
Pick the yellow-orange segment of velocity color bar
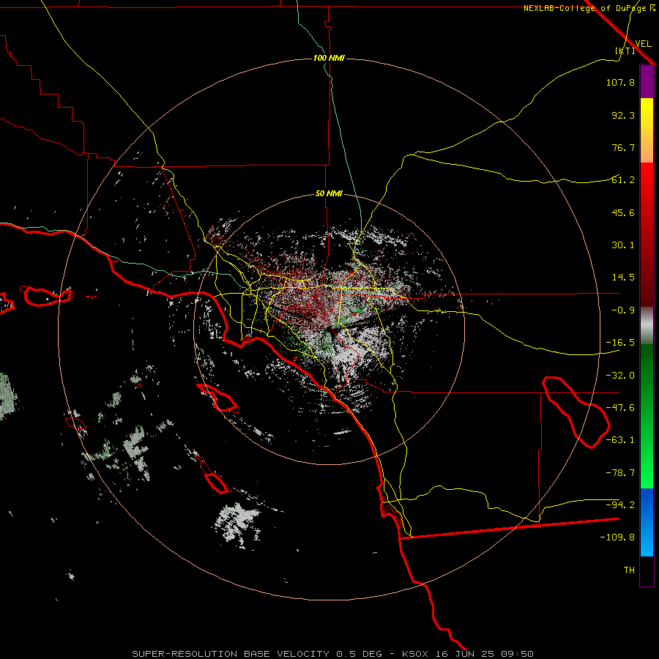click(647, 130)
